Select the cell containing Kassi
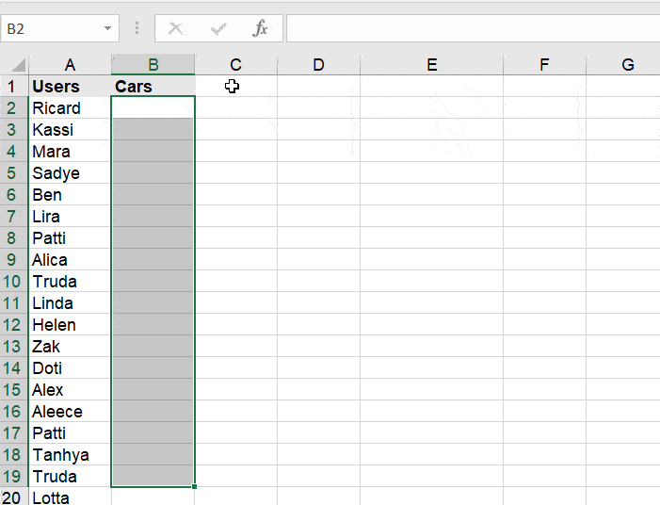Screen dimensions: 660x505 [x=70, y=129]
